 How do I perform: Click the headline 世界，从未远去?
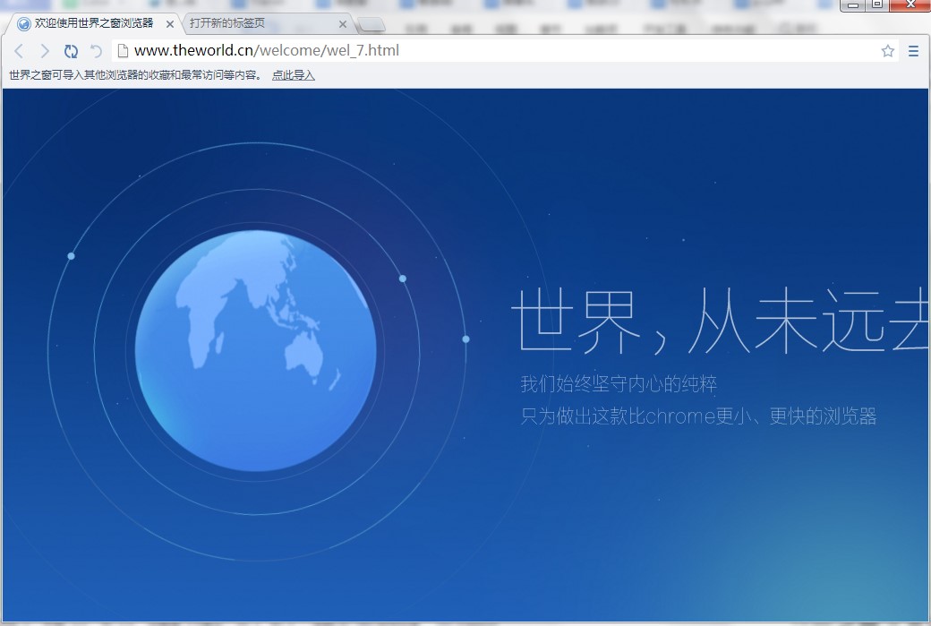tap(720, 321)
